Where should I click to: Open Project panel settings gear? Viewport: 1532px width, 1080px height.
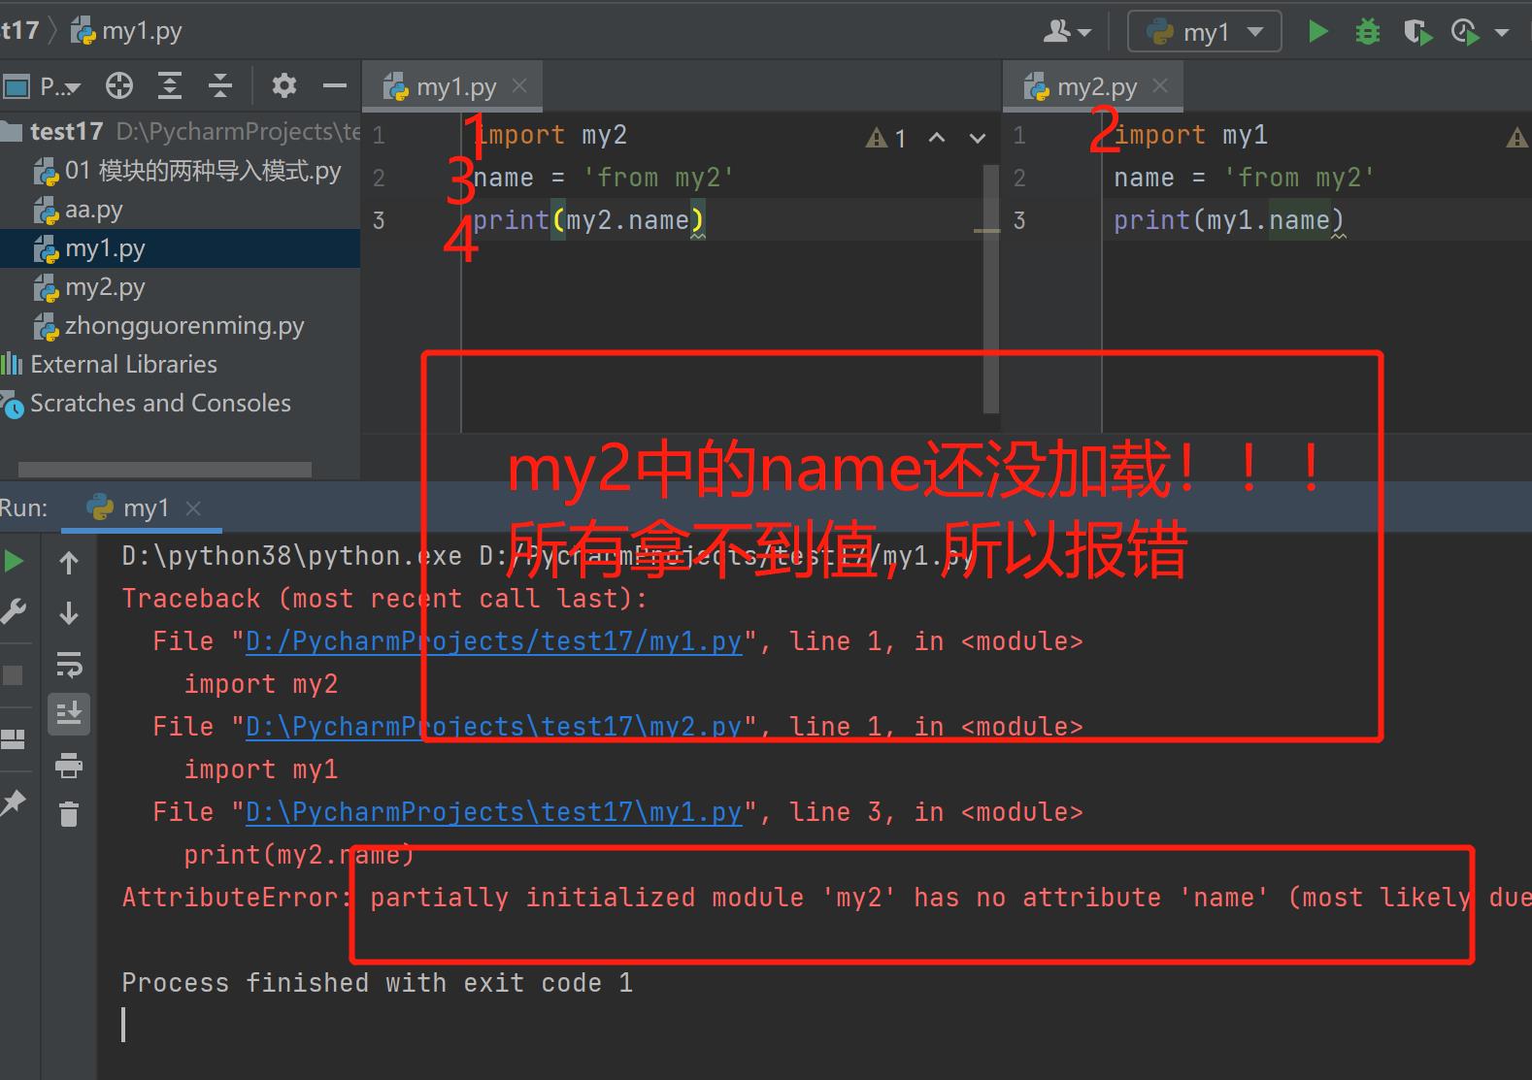(283, 86)
